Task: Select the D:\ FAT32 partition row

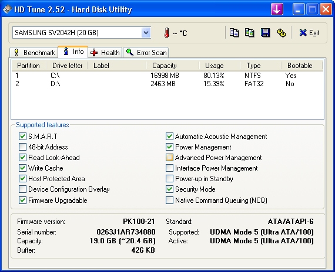Action: coord(168,84)
